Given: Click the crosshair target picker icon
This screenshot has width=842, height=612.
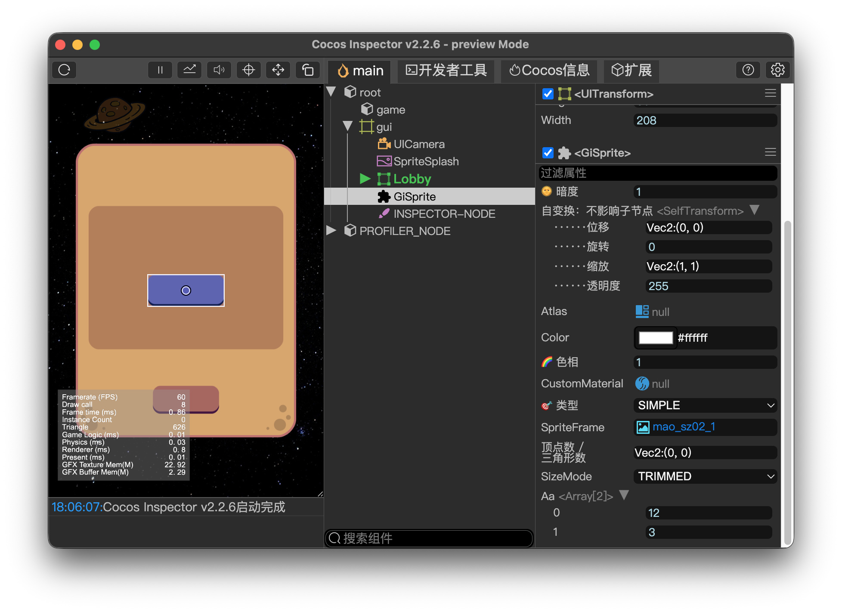Looking at the screenshot, I should click(248, 70).
